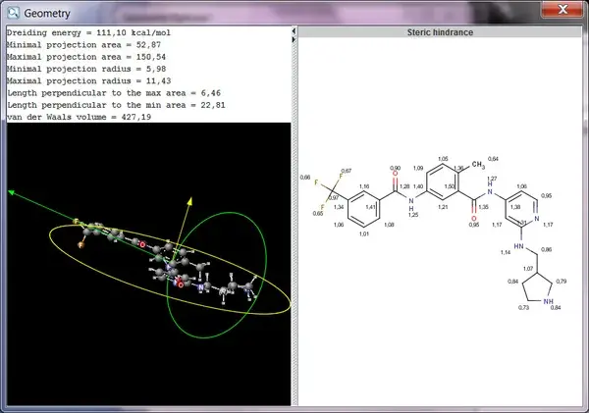The height and width of the screenshot is (413, 589).
Task: Click the hindrance value 1,21
Action: pyautogui.click(x=443, y=206)
